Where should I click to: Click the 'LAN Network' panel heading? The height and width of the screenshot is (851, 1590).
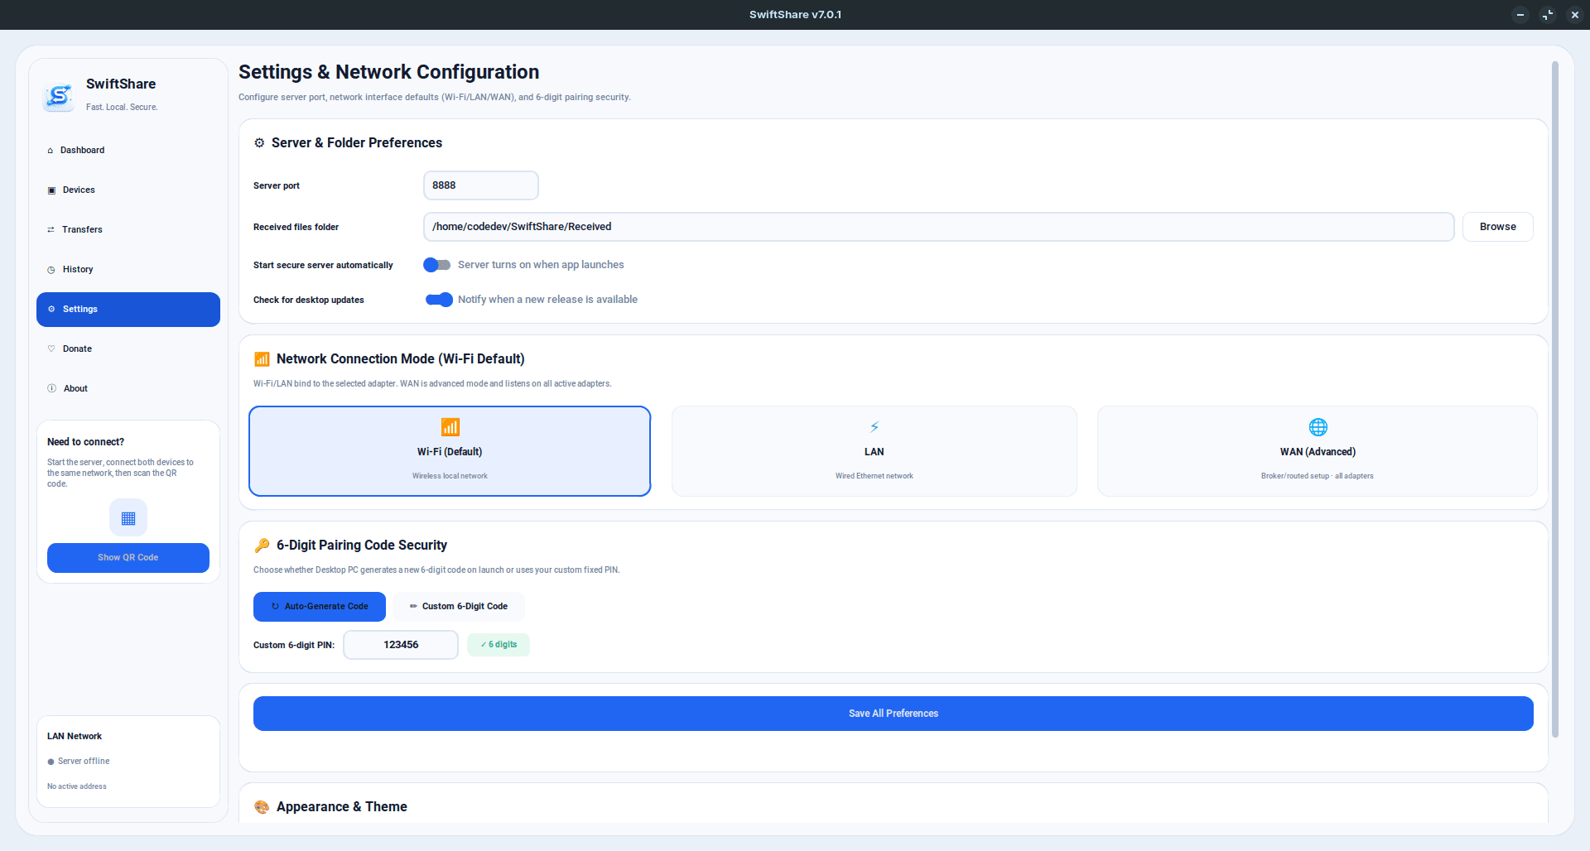(x=75, y=737)
